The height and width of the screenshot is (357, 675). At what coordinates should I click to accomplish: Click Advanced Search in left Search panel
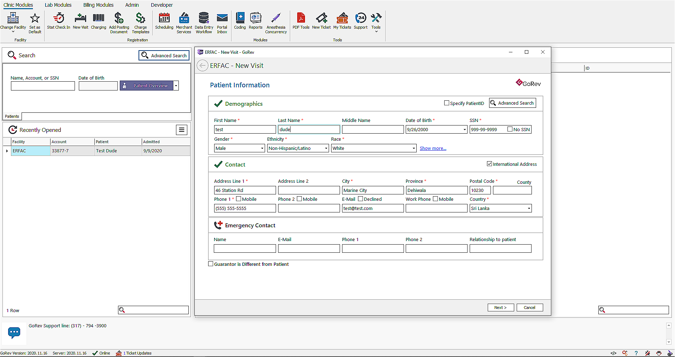(x=164, y=55)
